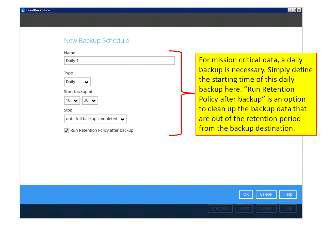
Task: Minimize the CloudBacko Pro window
Action: [x=289, y=10]
